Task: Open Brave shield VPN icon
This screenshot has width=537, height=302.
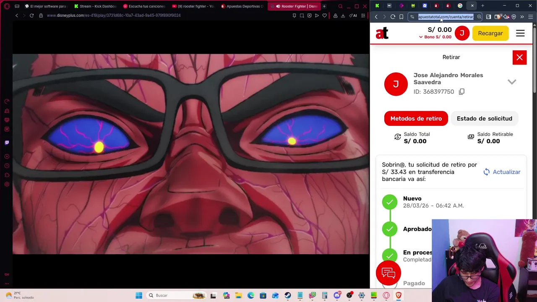Action: (x=514, y=17)
